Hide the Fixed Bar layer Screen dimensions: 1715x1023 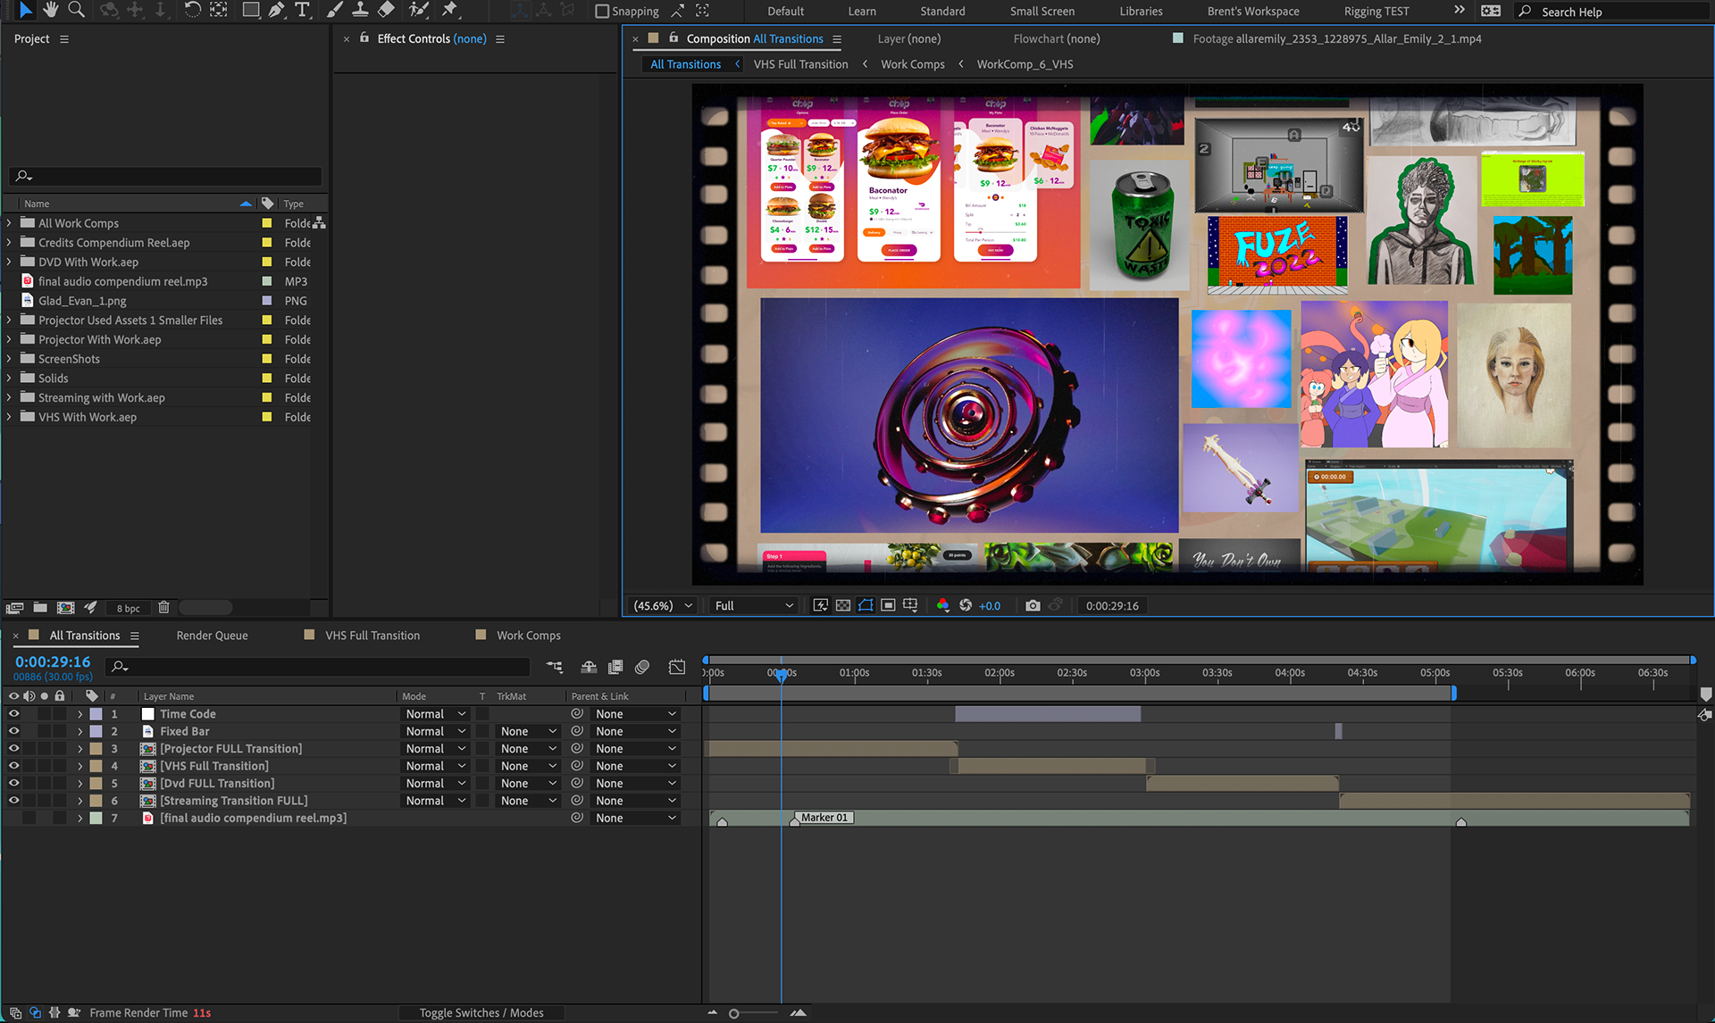point(13,731)
